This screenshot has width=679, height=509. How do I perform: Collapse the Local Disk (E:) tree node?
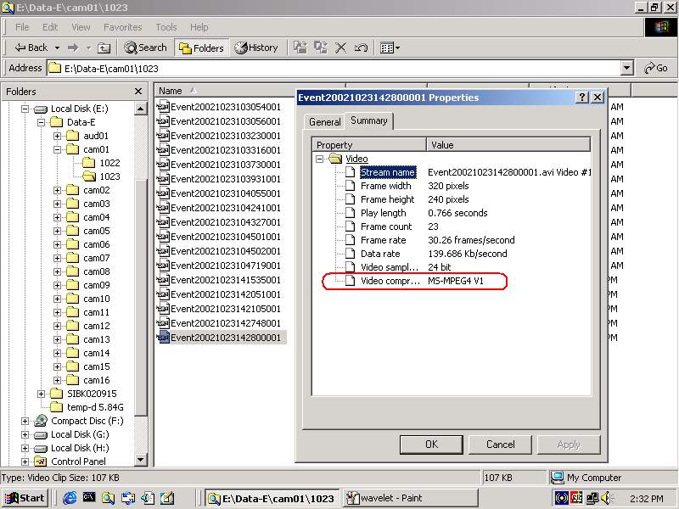(x=25, y=109)
